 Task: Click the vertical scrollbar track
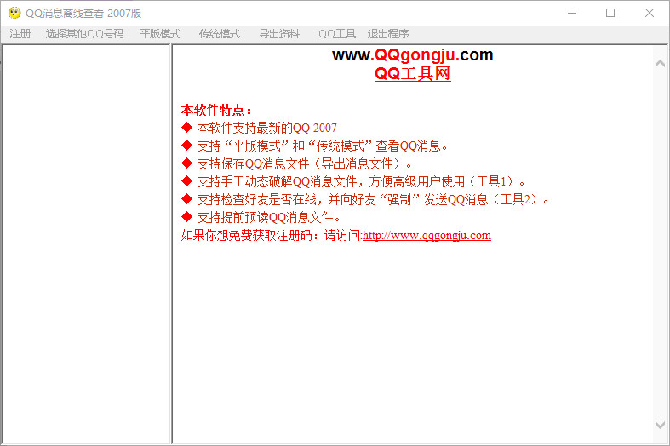660,243
